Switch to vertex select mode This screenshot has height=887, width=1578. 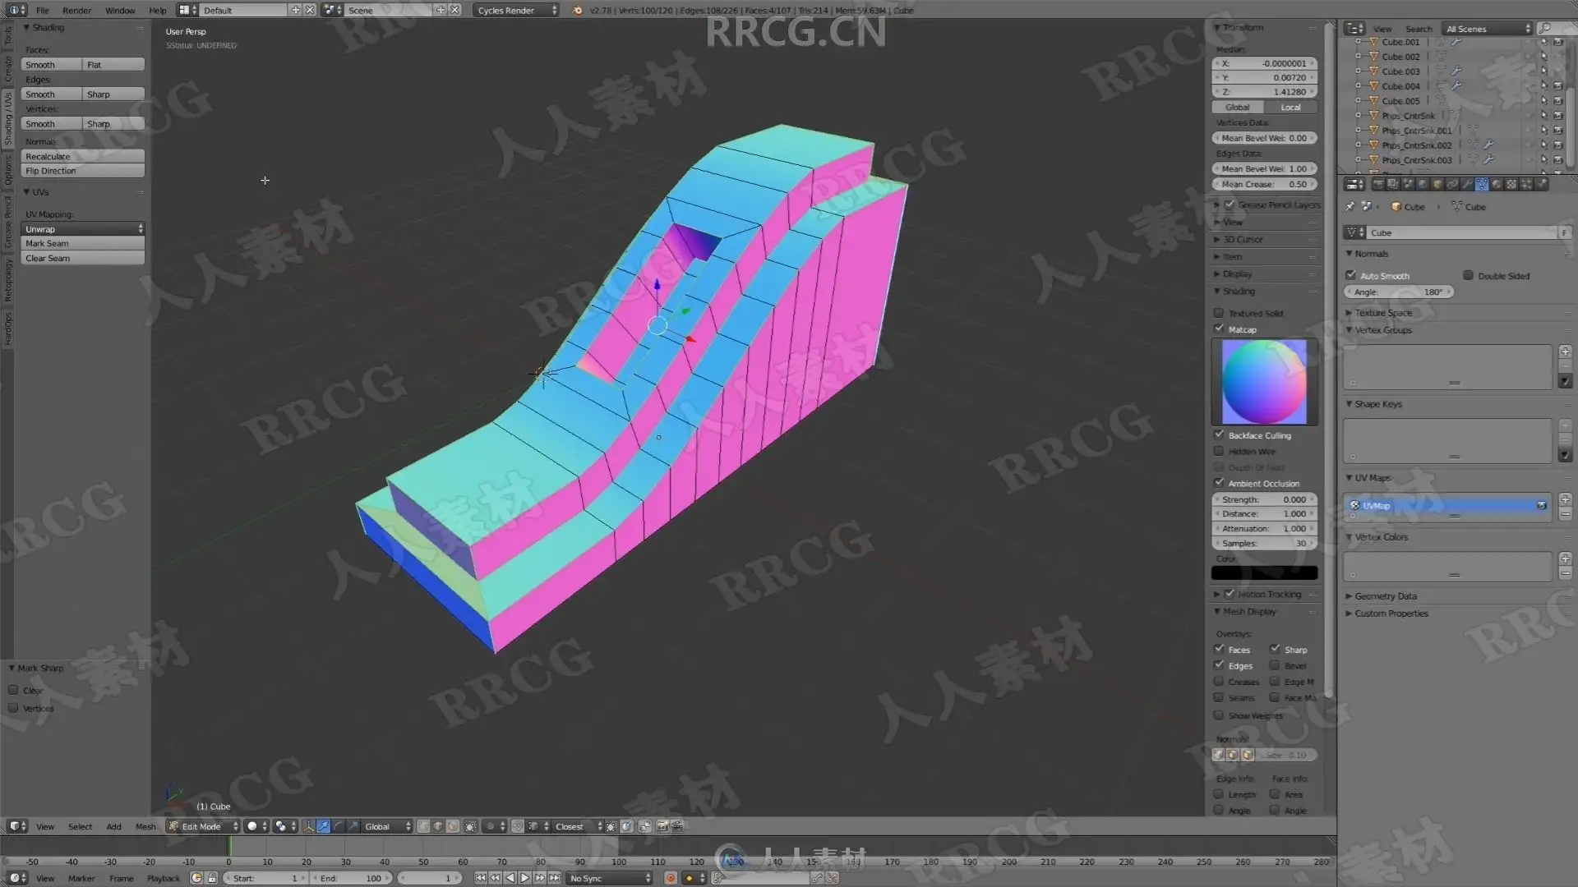click(423, 826)
